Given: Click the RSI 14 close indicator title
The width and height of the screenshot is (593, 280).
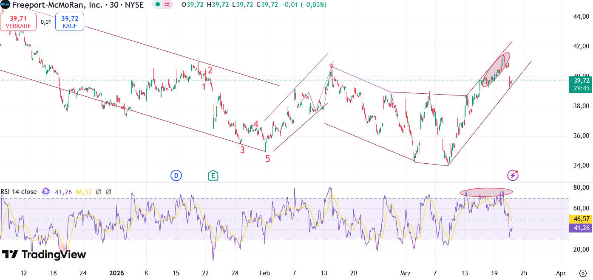Looking at the screenshot, I should 19,192.
